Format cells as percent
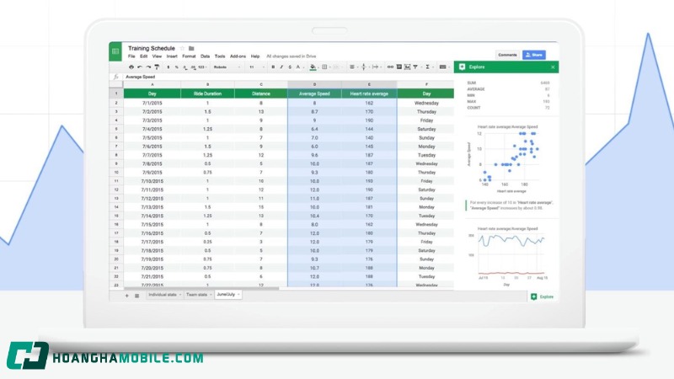Screen dimensions: 674x379 coord(177,67)
